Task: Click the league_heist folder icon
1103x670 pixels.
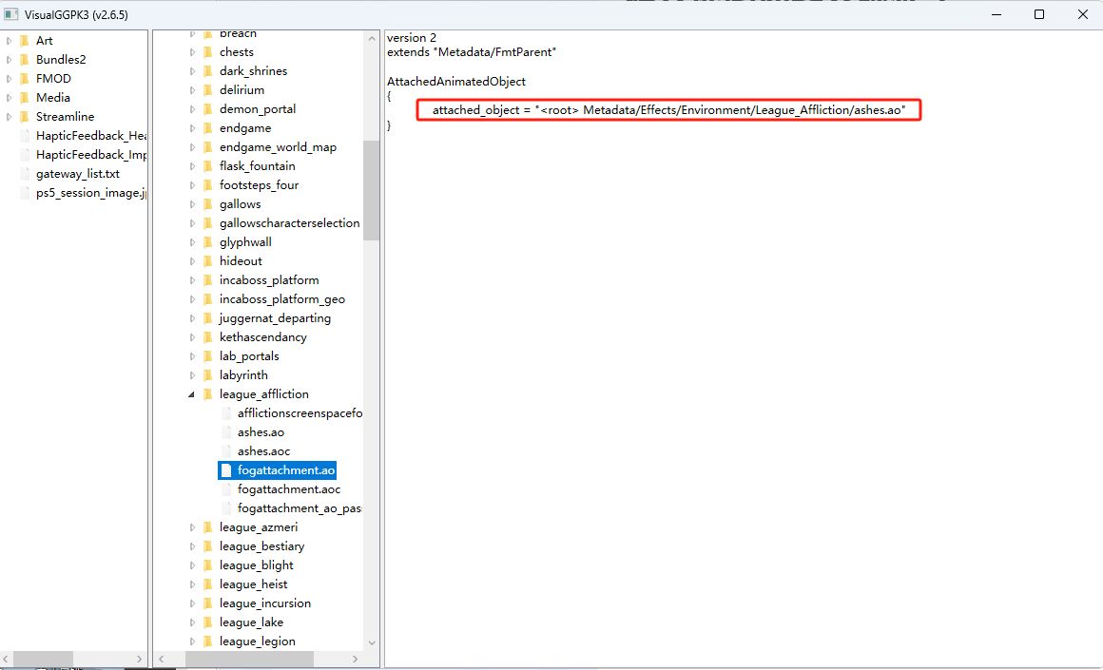Action: (207, 584)
